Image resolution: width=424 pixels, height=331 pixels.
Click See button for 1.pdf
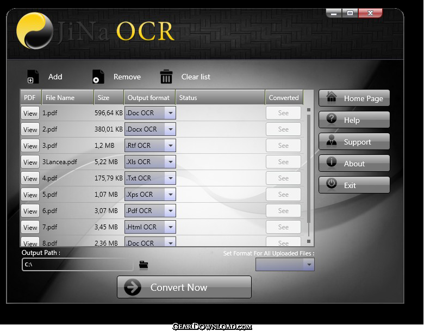(x=283, y=113)
